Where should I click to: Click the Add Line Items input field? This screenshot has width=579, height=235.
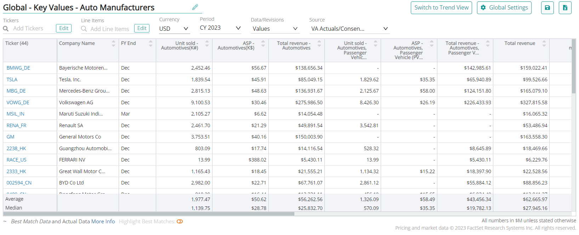tap(110, 29)
